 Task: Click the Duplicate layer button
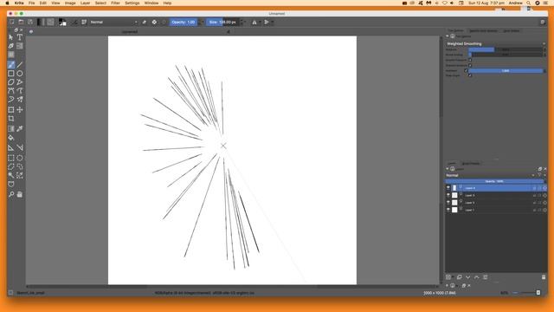(460, 277)
